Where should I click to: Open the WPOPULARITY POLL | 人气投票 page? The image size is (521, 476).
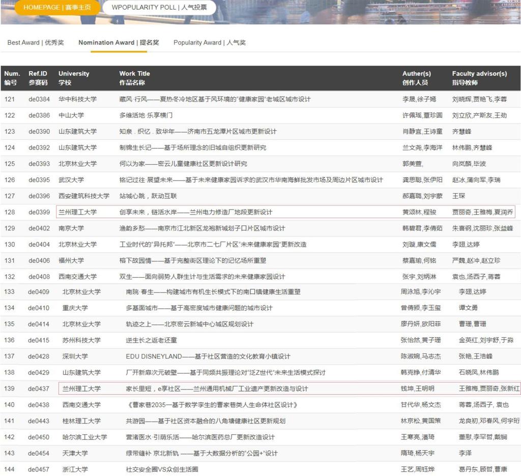click(x=159, y=8)
